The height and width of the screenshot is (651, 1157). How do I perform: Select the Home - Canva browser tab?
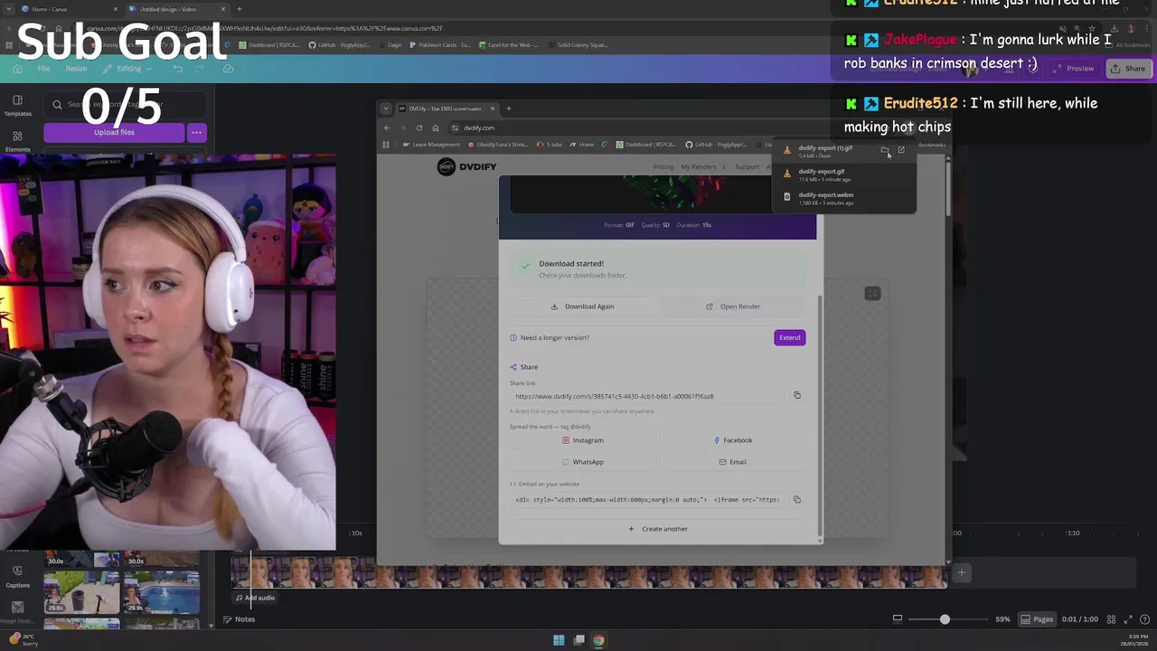click(71, 9)
